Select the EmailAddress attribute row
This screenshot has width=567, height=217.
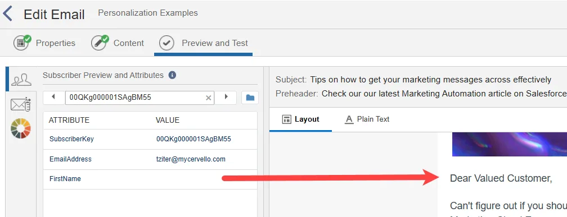click(150, 159)
